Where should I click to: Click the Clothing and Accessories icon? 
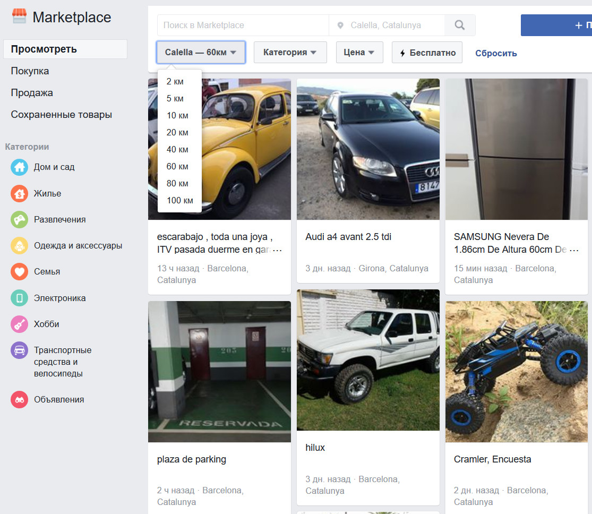coord(20,245)
